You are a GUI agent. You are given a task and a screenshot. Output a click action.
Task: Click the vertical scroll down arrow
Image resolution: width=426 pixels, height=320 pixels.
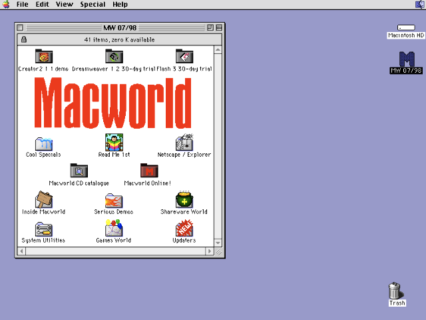tap(218, 243)
